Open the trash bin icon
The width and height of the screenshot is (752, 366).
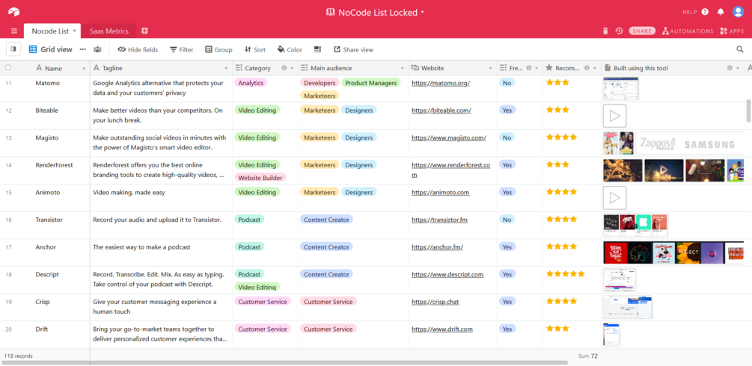(x=605, y=31)
